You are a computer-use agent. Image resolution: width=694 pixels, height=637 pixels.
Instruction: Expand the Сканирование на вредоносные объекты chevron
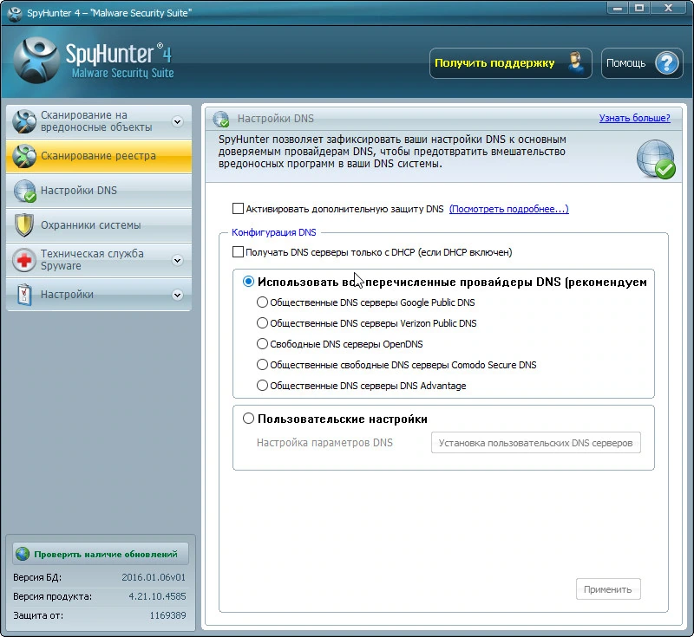click(x=178, y=121)
